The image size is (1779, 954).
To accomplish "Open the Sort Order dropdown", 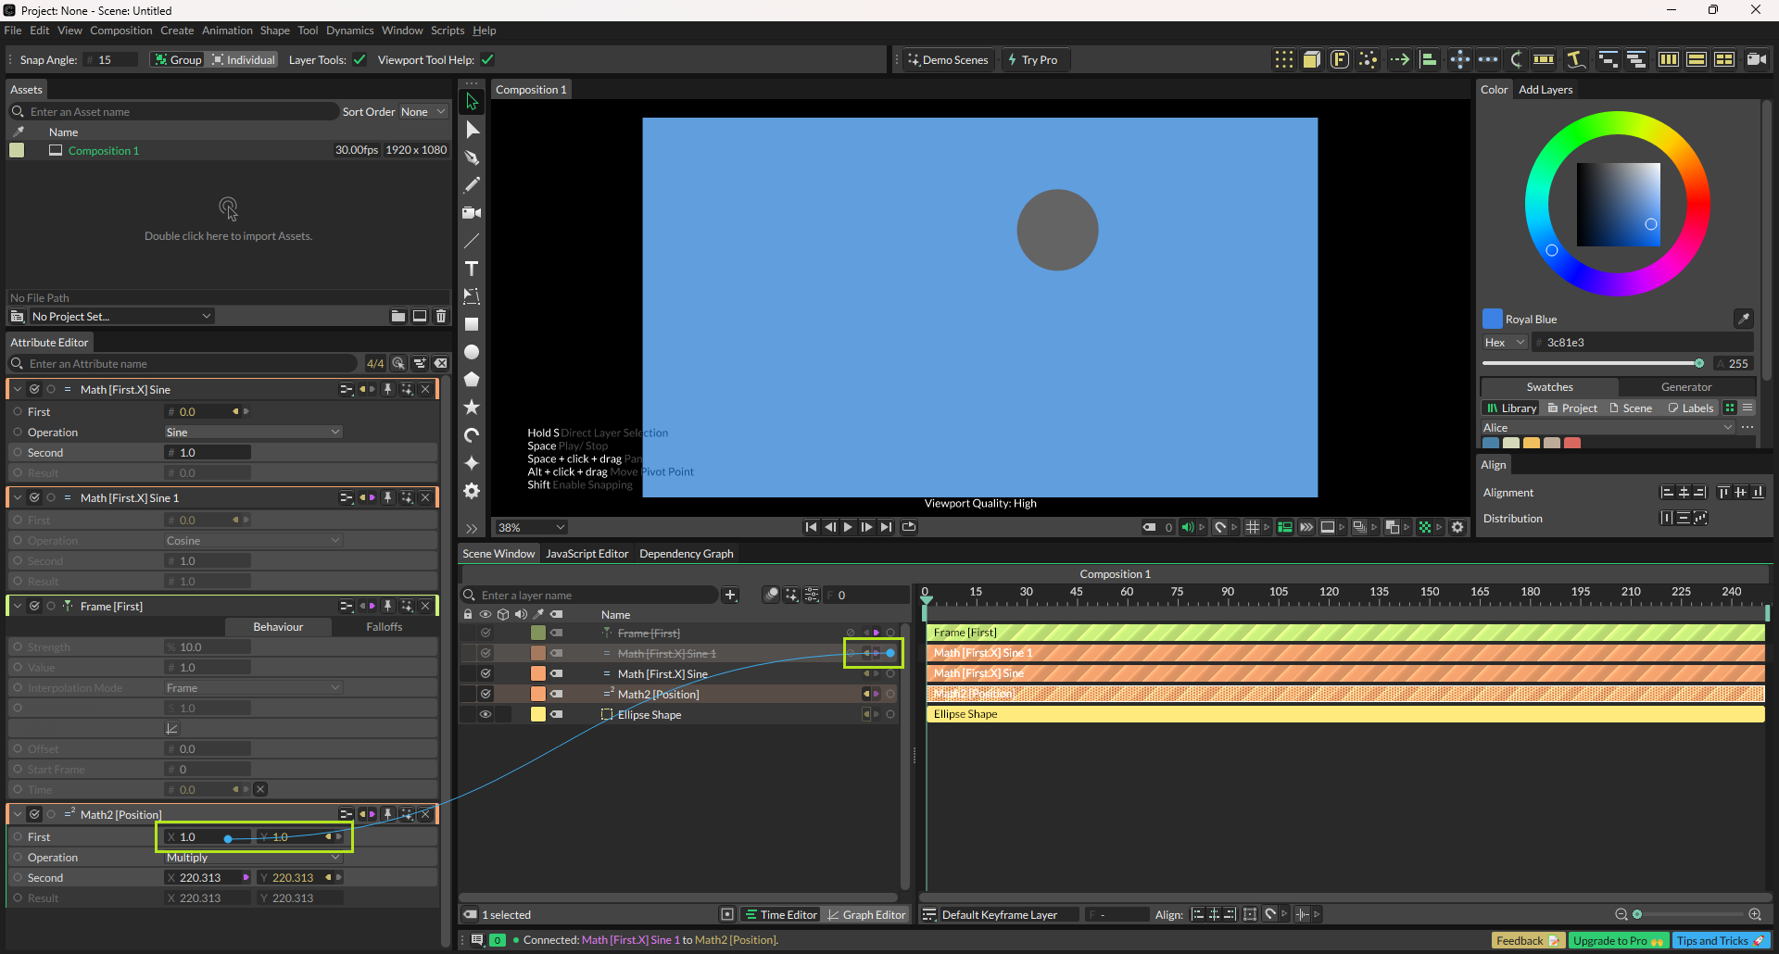I will point(423,112).
